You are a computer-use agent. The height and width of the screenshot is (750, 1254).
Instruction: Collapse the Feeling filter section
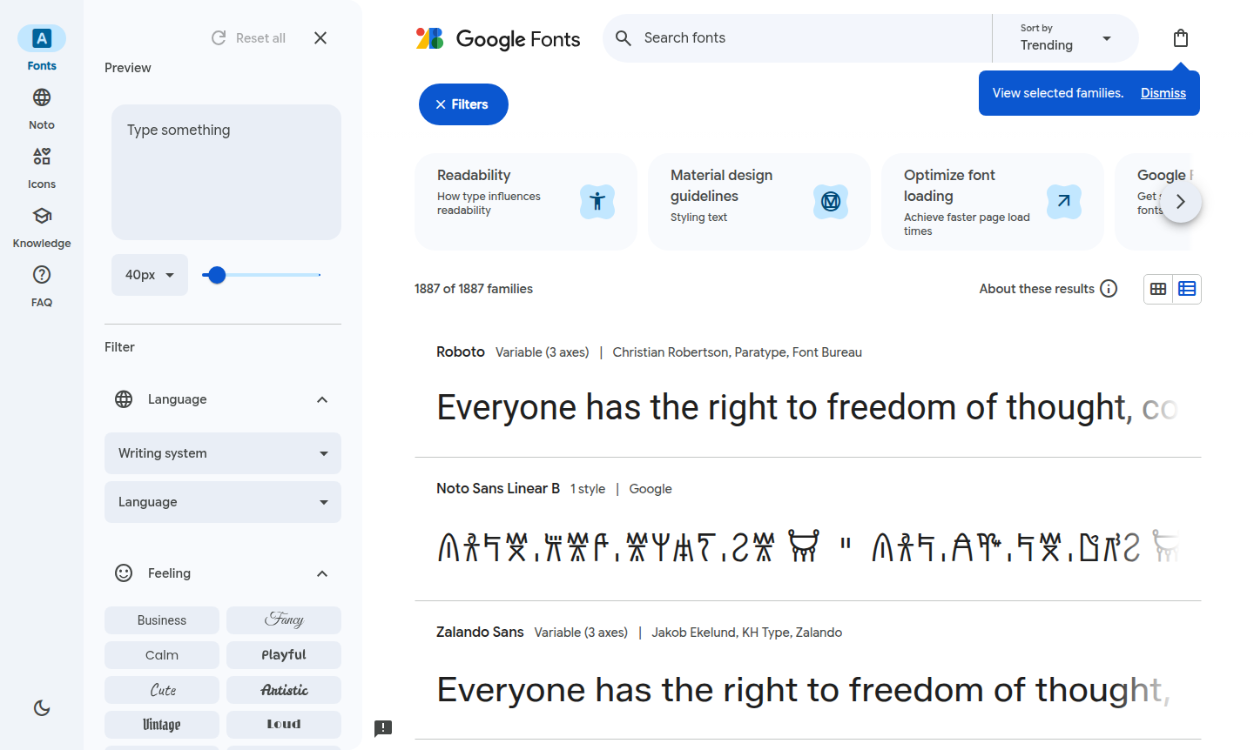pyautogui.click(x=322, y=573)
